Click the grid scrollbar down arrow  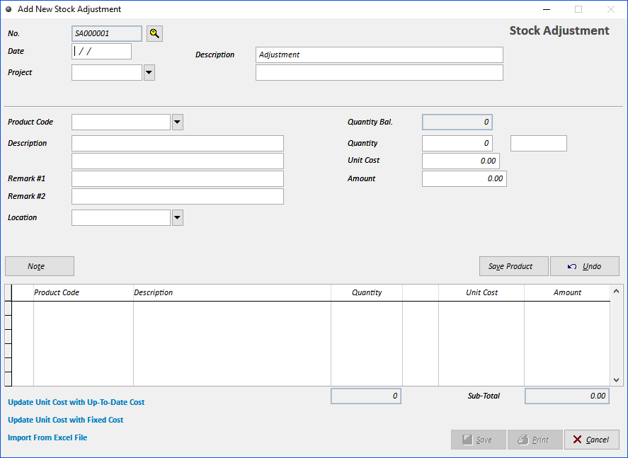(617, 380)
